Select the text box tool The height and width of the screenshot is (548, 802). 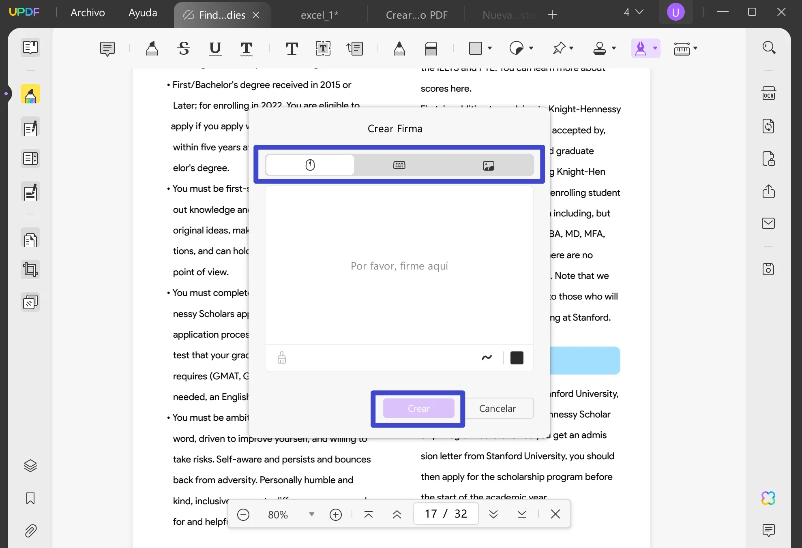click(323, 49)
